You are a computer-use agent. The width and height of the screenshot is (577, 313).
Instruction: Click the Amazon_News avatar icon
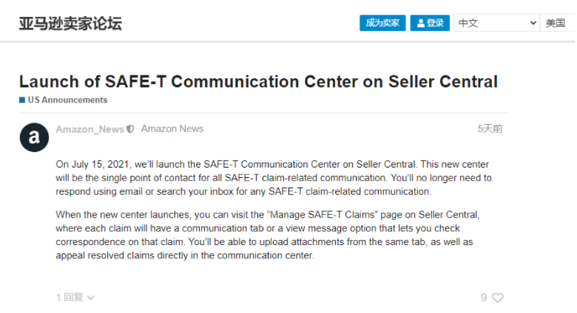coord(34,137)
